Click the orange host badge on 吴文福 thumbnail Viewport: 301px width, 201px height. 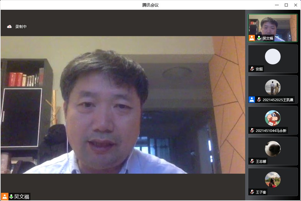(252, 38)
